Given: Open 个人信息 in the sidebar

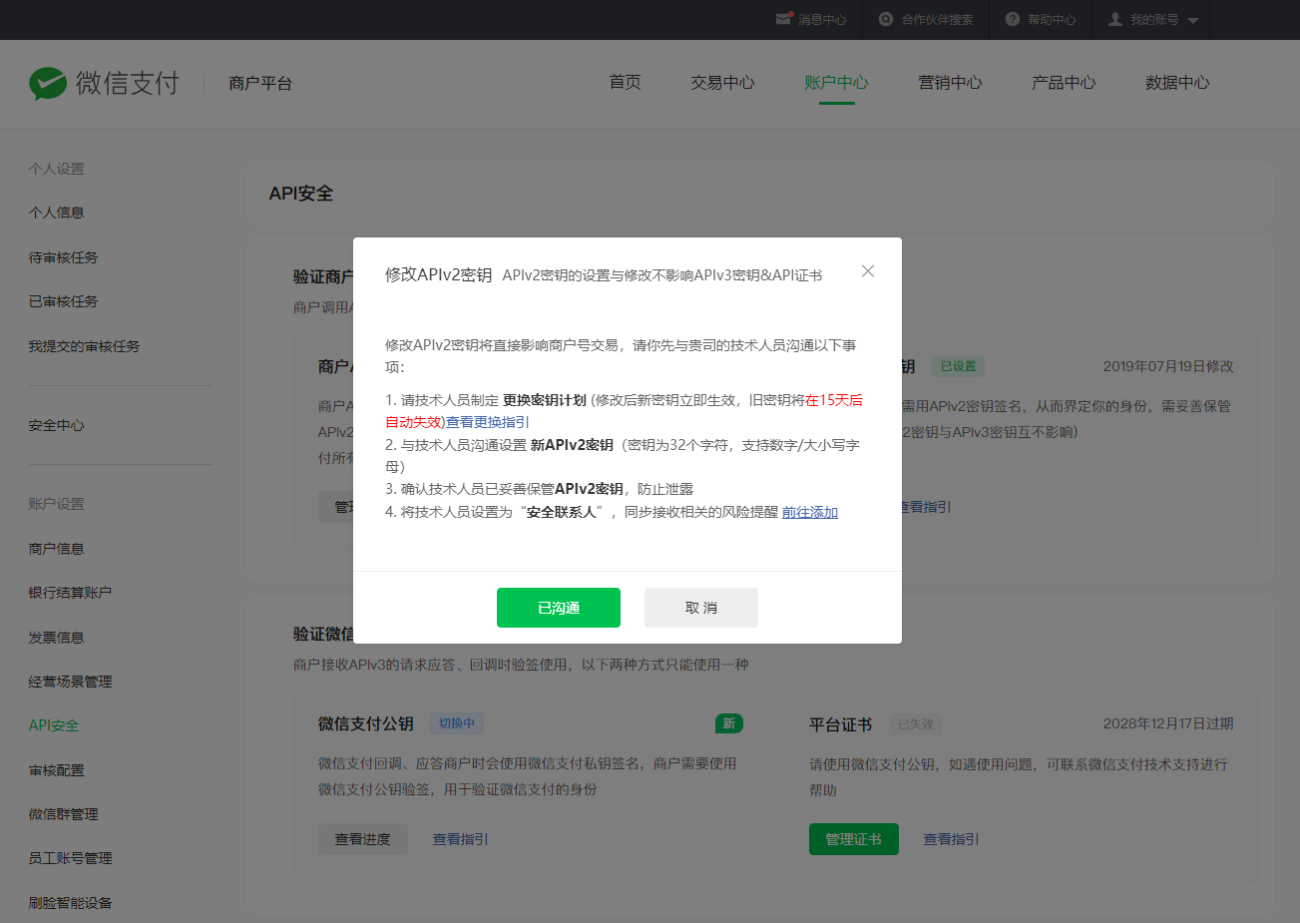Looking at the screenshot, I should [57, 213].
